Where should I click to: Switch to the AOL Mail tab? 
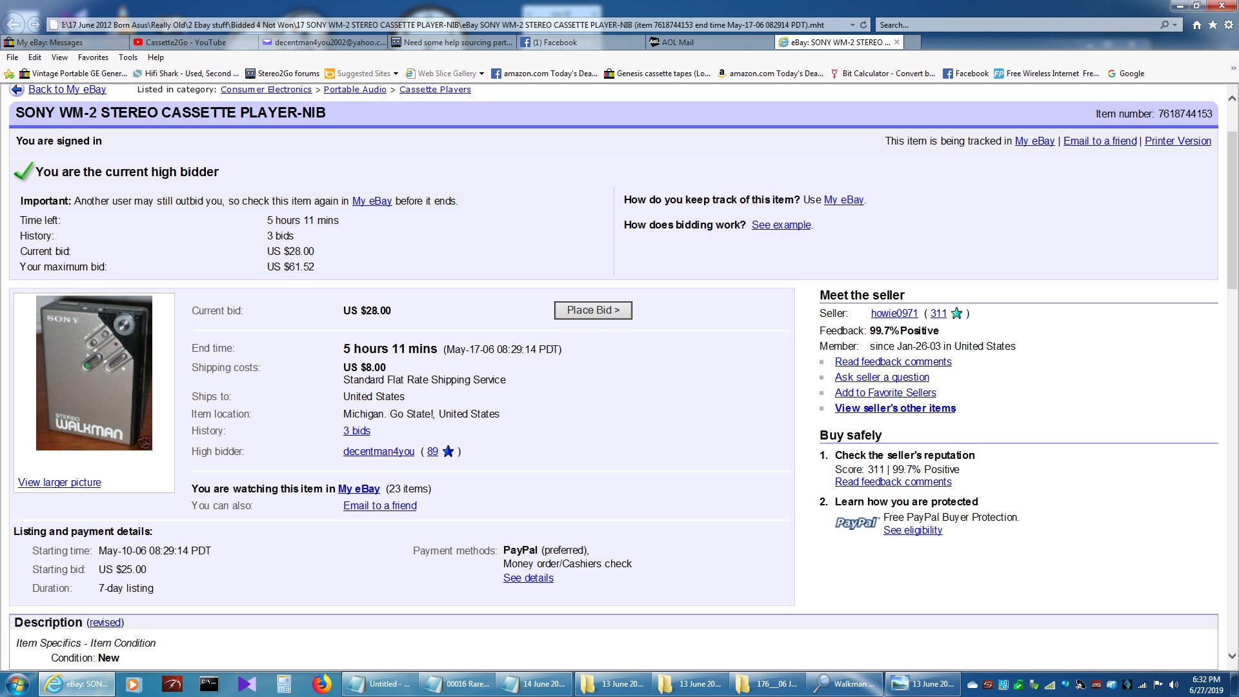pyautogui.click(x=710, y=42)
